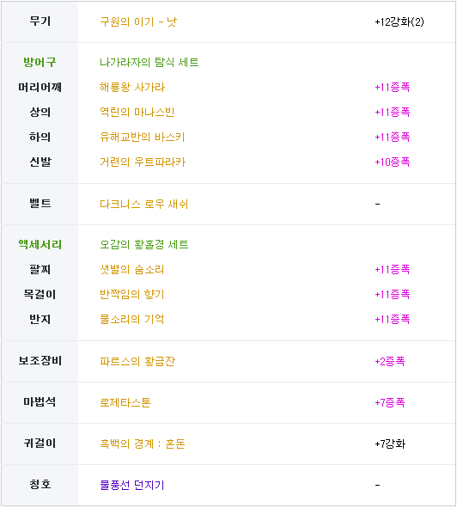The image size is (457, 508).
Task: Select the 방어구 category label
Action: pyautogui.click(x=40, y=62)
